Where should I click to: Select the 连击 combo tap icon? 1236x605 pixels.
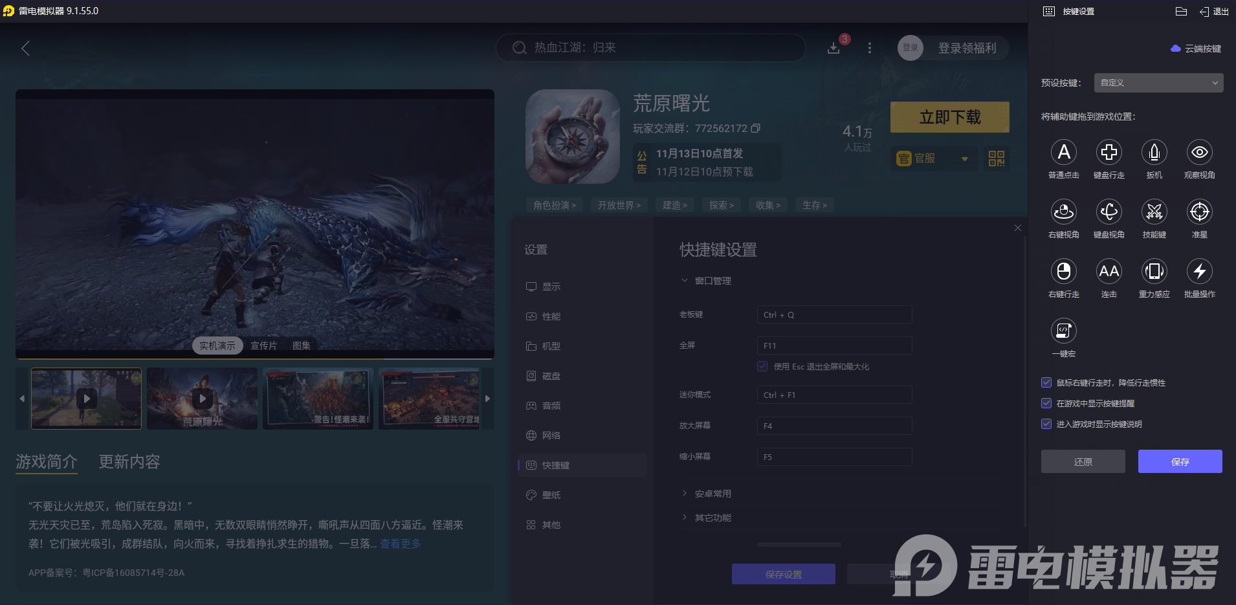[x=1109, y=272]
